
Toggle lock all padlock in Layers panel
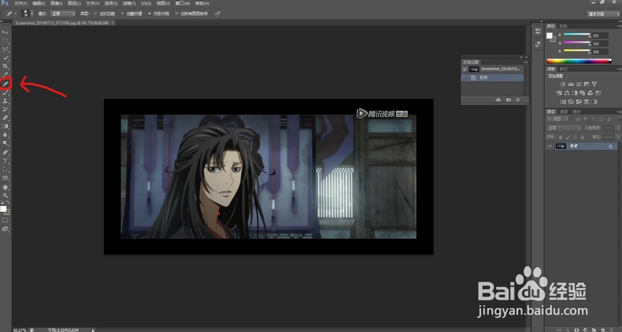tap(582, 137)
